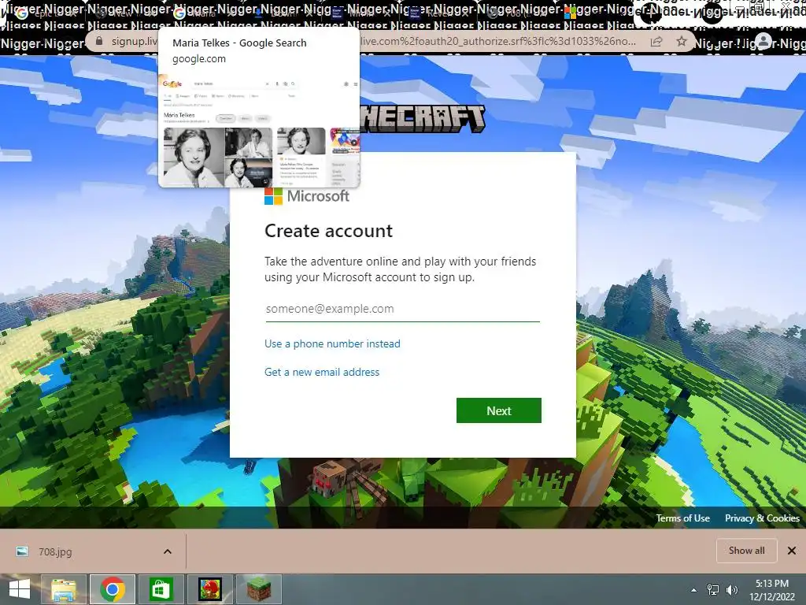Show hidden system tray icons

coord(694,589)
